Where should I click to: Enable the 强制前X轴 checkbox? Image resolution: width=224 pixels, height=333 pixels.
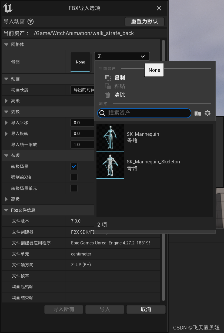coord(74,177)
